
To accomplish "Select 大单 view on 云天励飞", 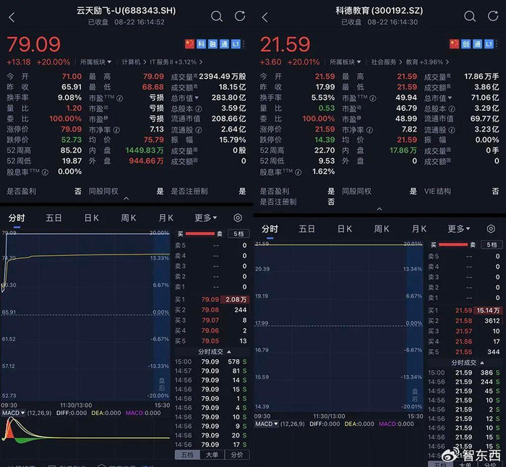I will (x=212, y=455).
